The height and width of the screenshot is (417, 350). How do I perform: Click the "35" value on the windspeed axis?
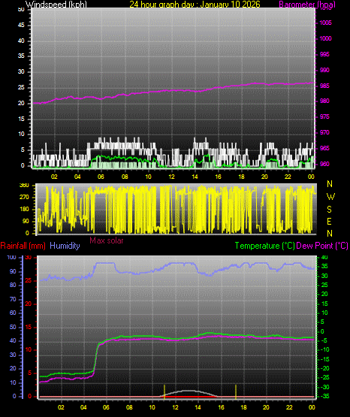(x=21, y=56)
